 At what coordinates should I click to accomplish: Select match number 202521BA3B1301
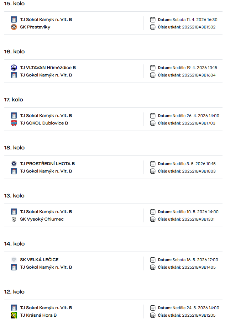[x=198, y=219]
